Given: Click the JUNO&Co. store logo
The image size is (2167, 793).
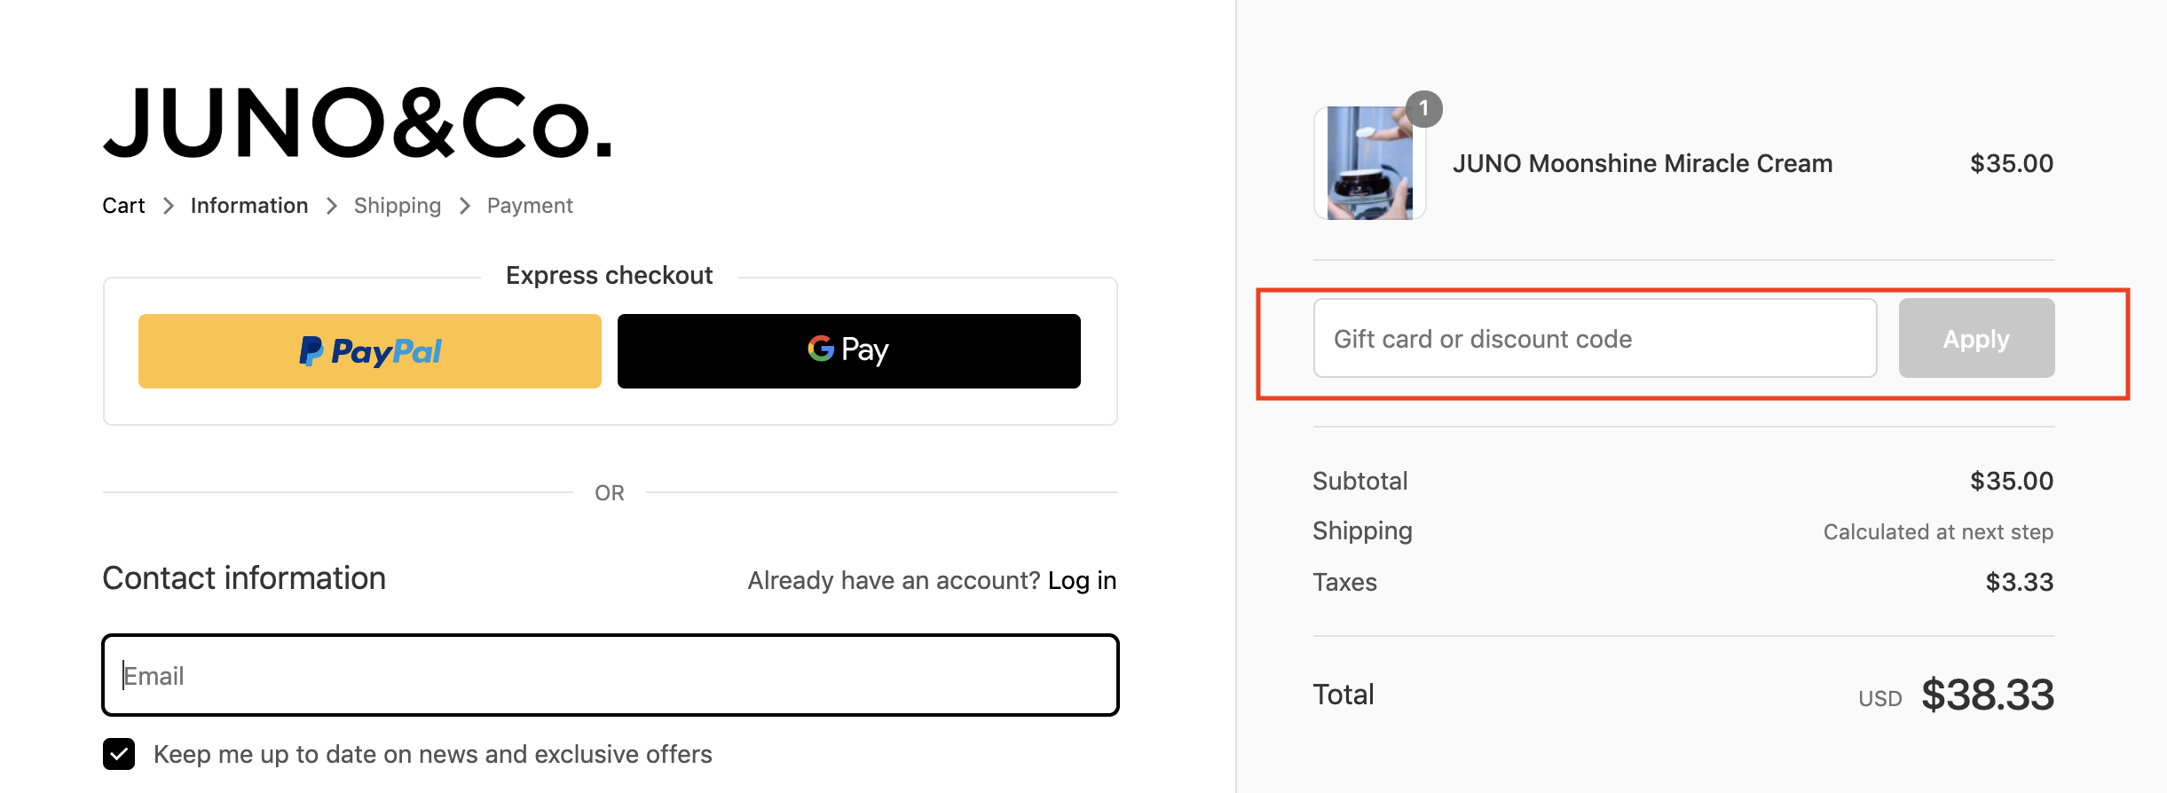Looking at the screenshot, I should [358, 124].
